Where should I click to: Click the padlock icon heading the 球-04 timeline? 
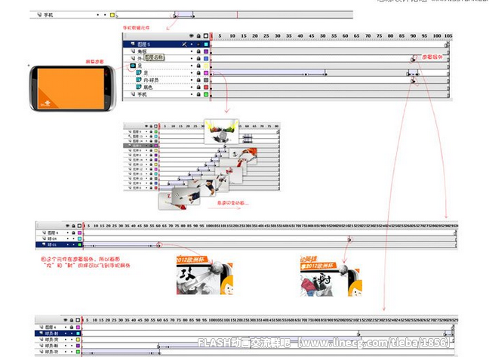[x=73, y=226]
